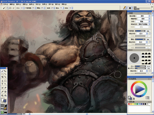Choose the Text tool
This screenshot has width=154, height=115.
tap(2, 84)
